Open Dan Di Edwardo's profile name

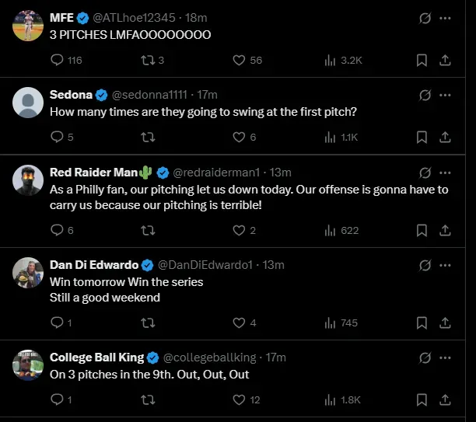[94, 264]
